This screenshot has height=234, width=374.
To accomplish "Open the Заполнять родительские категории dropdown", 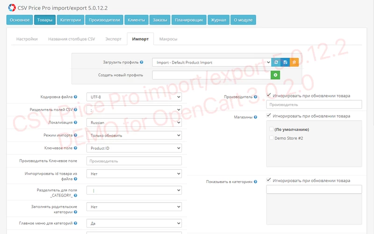I will click(134, 207).
